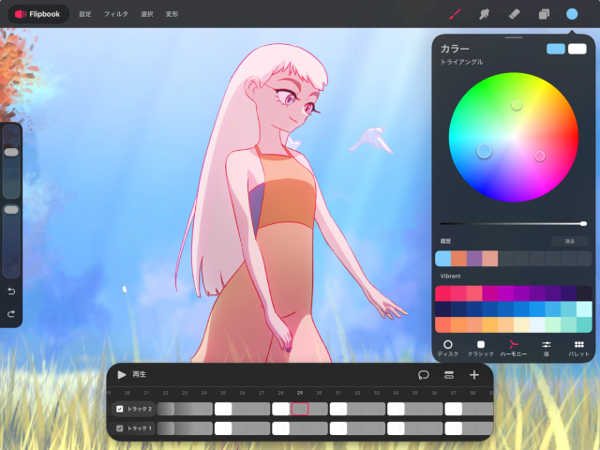Click the green harmony node on color wheel

click(x=517, y=105)
